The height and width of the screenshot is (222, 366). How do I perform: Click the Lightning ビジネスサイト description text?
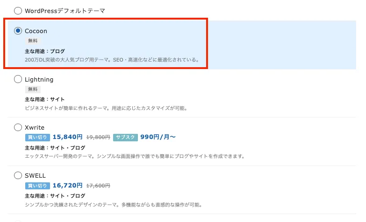pyautogui.click(x=106, y=108)
